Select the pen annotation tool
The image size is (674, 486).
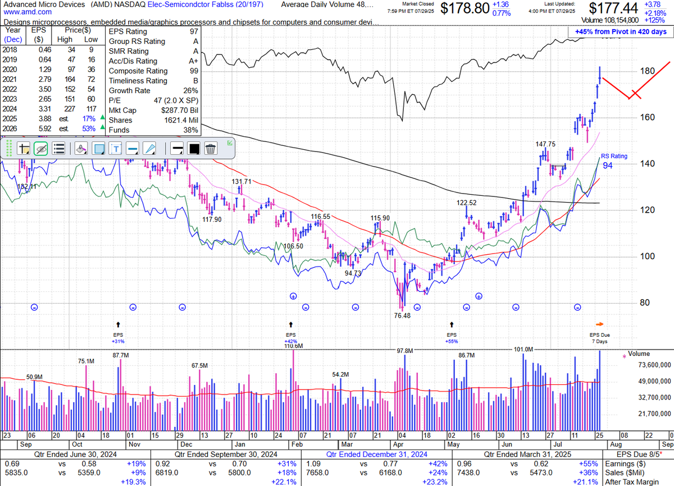coord(149,149)
